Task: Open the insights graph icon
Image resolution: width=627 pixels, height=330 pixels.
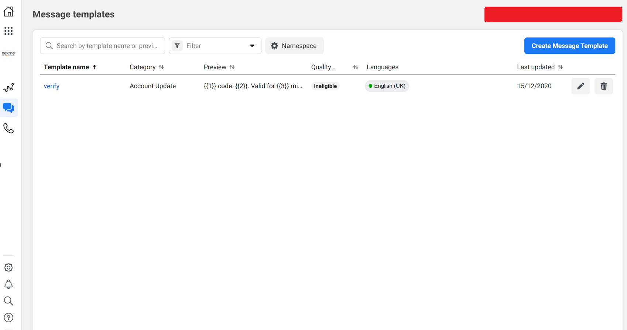Action: (8, 88)
